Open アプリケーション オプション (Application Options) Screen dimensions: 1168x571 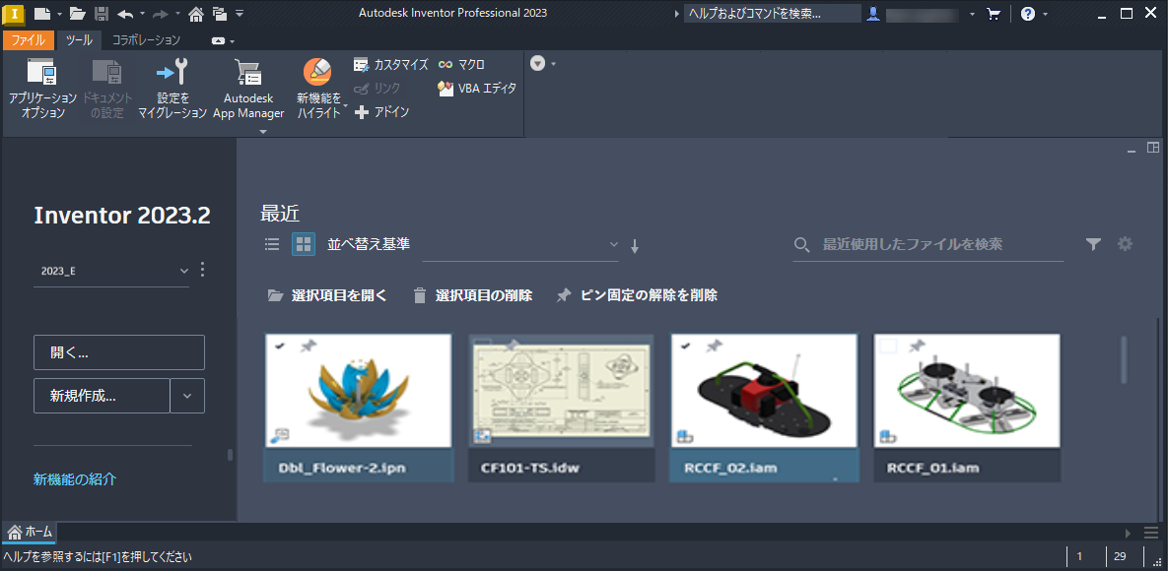click(42, 88)
